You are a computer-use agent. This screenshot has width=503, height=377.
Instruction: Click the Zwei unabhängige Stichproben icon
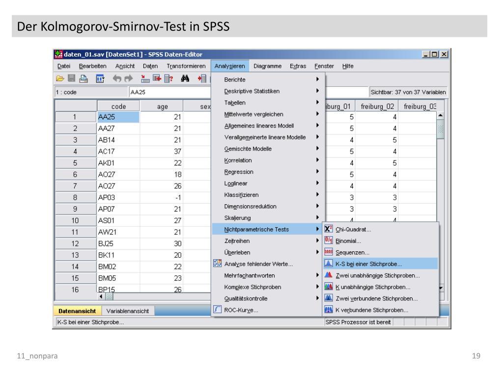click(329, 275)
